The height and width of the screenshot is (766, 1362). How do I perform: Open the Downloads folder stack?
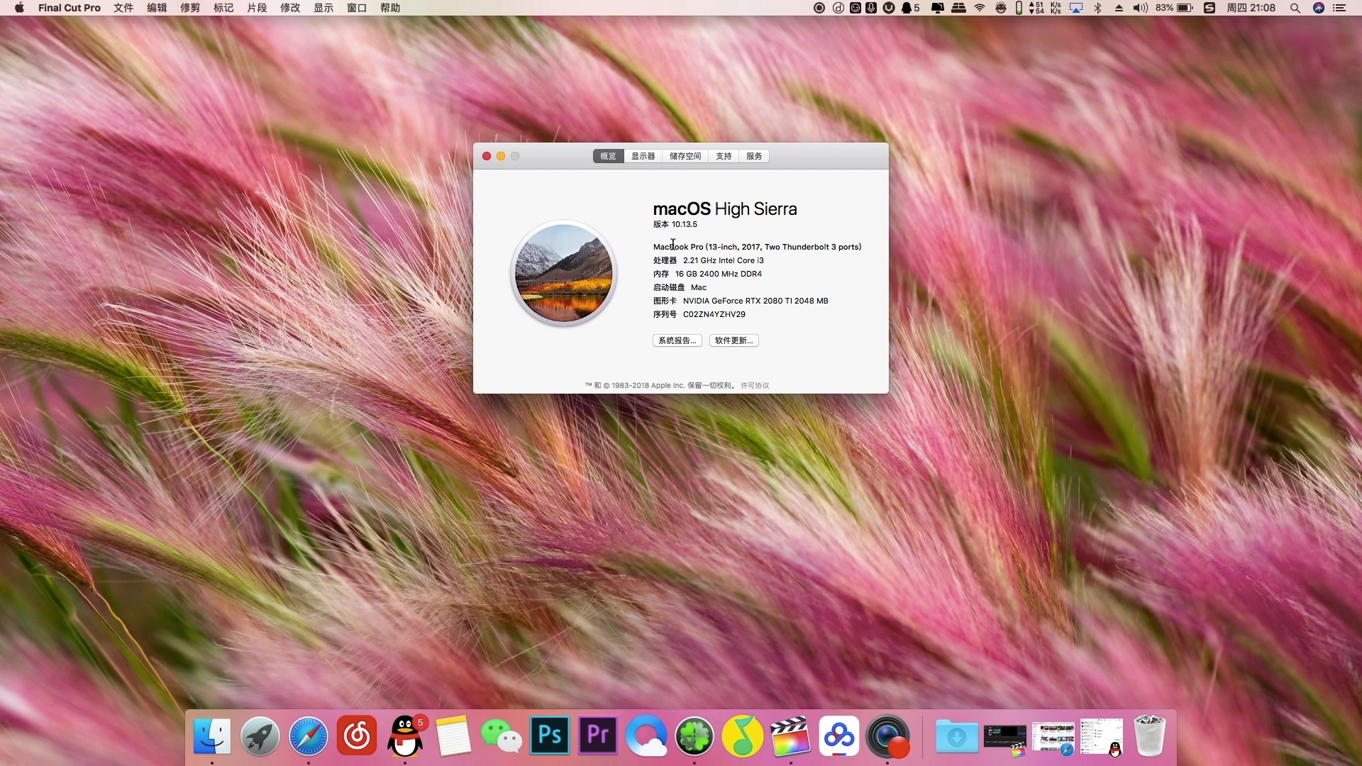coord(956,736)
